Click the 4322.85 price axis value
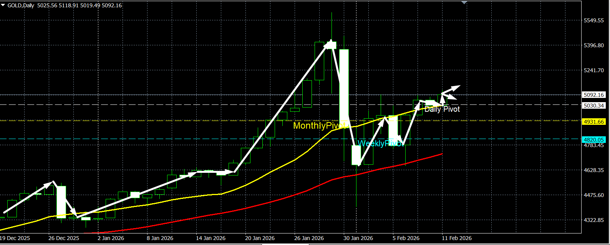Viewport: 610px width, 245px height. pyautogui.click(x=593, y=220)
